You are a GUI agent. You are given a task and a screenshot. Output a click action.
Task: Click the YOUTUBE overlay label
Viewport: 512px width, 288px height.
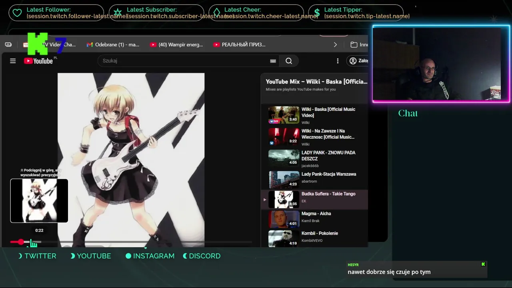click(94, 256)
